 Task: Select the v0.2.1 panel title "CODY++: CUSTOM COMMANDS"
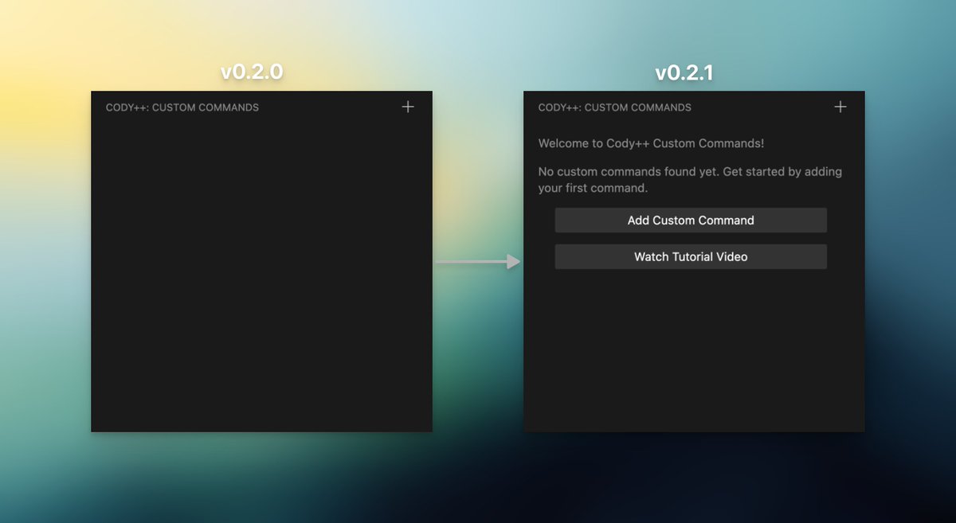click(x=615, y=107)
